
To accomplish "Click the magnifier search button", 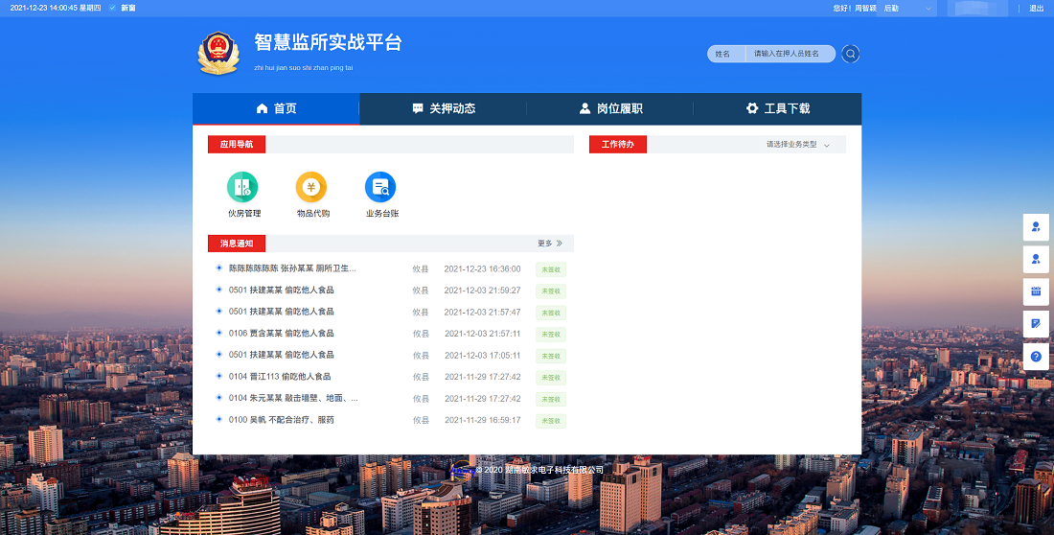I will point(850,54).
